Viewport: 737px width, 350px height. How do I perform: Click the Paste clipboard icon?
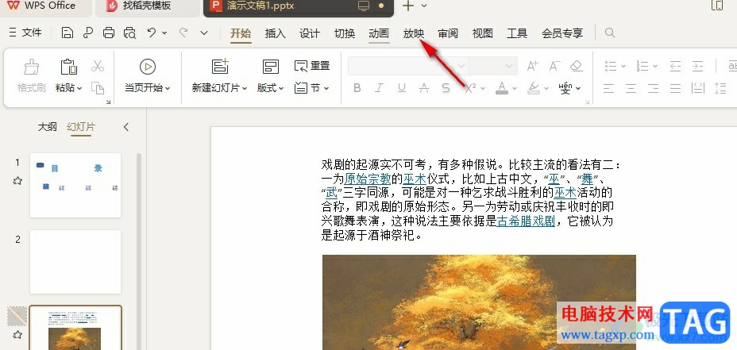pos(68,67)
